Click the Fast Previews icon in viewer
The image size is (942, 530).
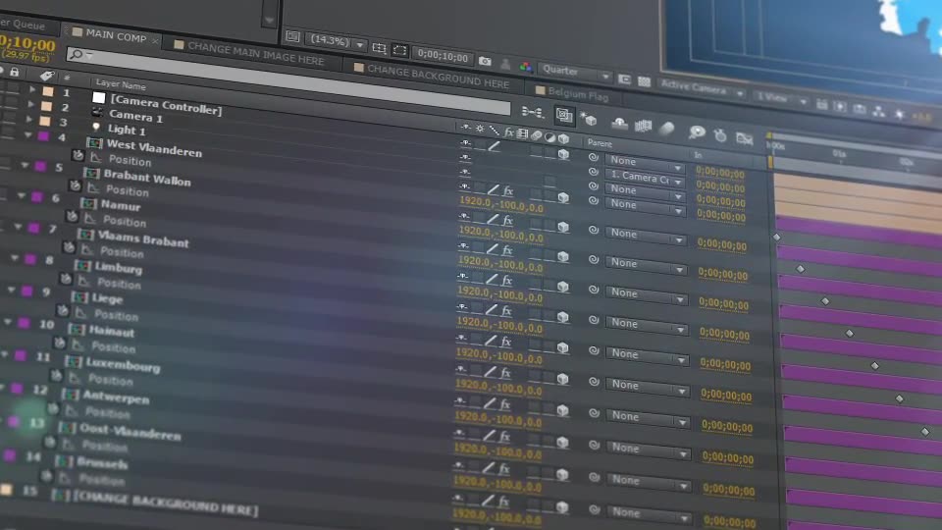pos(840,107)
